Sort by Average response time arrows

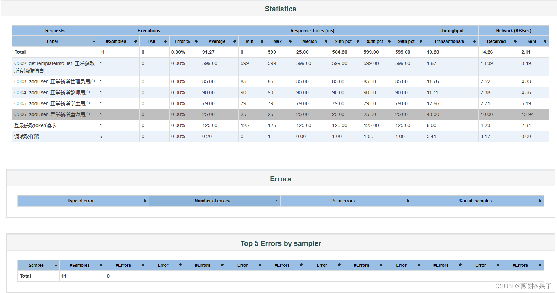coord(235,41)
